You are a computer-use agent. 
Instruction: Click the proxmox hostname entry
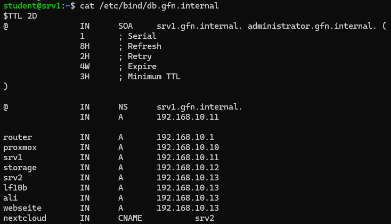coord(20,147)
